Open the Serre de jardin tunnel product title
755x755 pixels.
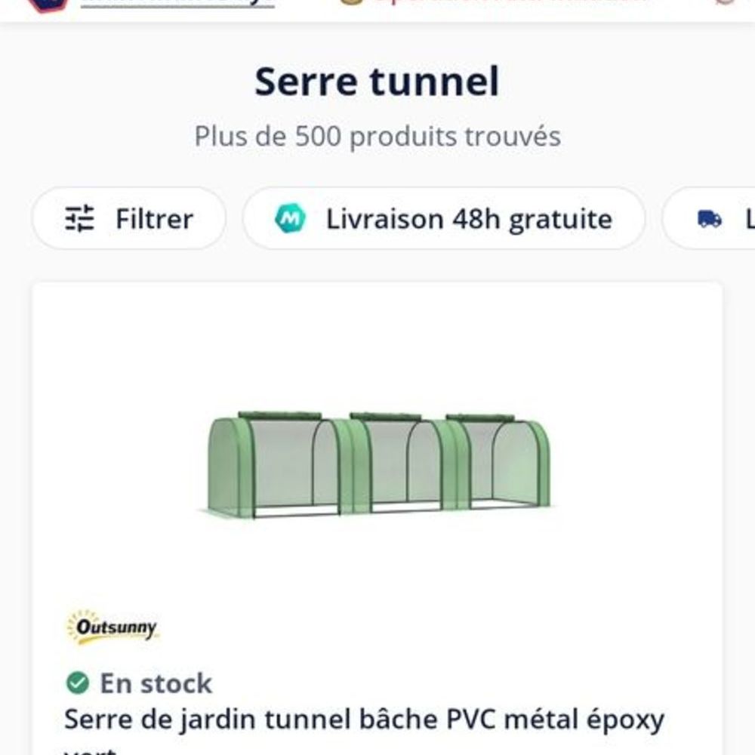pos(364,720)
